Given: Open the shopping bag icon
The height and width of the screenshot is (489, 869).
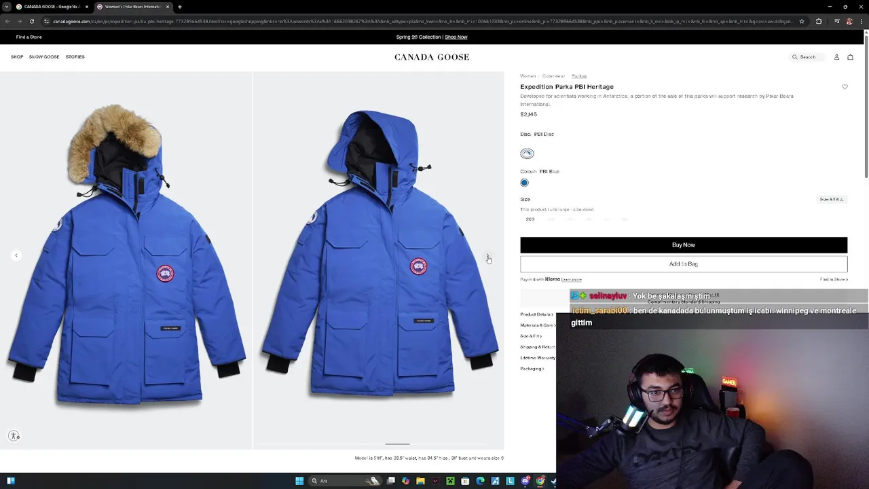Looking at the screenshot, I should coord(850,57).
